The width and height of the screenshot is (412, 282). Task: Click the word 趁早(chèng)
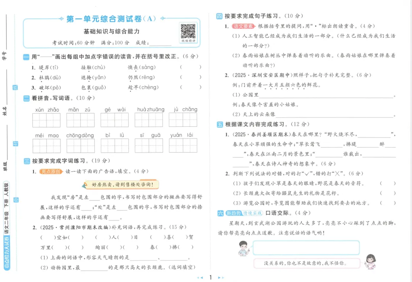(143, 87)
